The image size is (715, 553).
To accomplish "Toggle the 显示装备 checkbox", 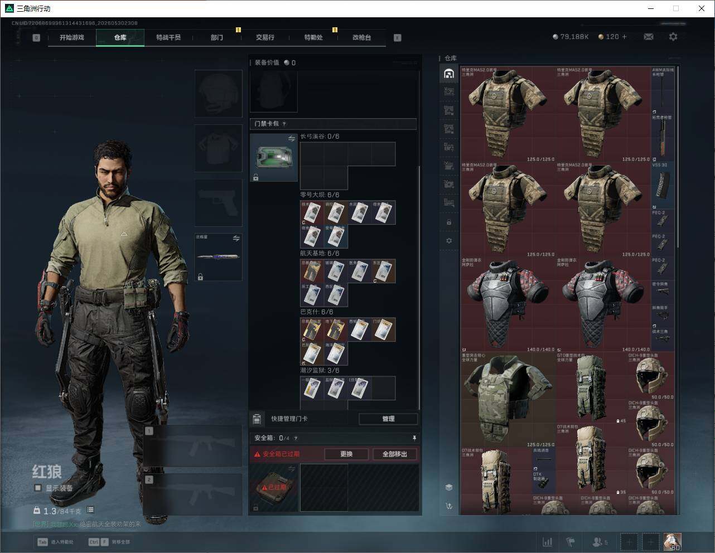I will [38, 488].
